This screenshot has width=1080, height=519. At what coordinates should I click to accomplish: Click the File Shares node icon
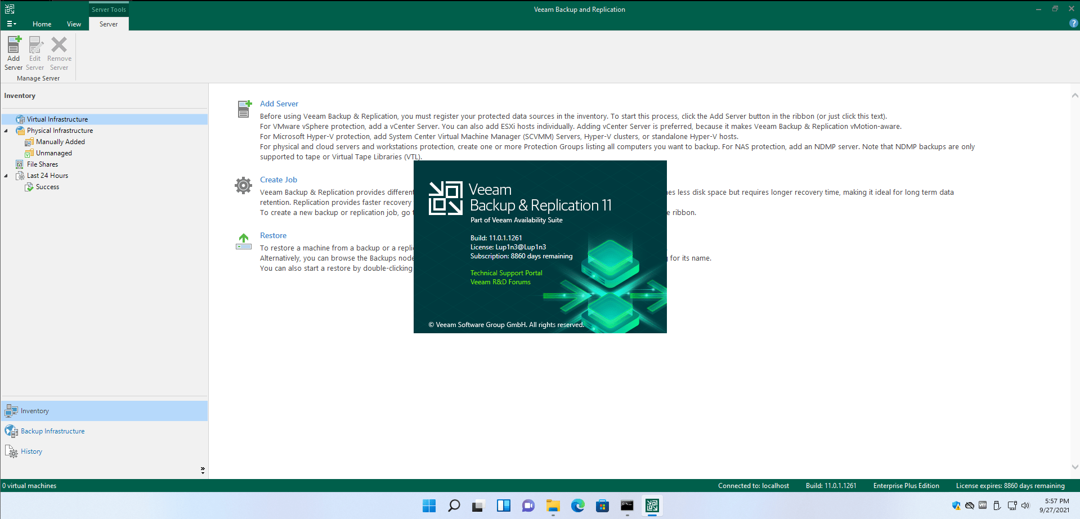pyautogui.click(x=20, y=164)
